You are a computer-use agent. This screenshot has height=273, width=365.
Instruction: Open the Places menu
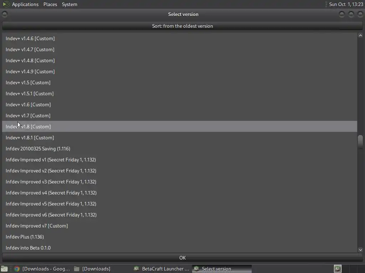click(50, 4)
